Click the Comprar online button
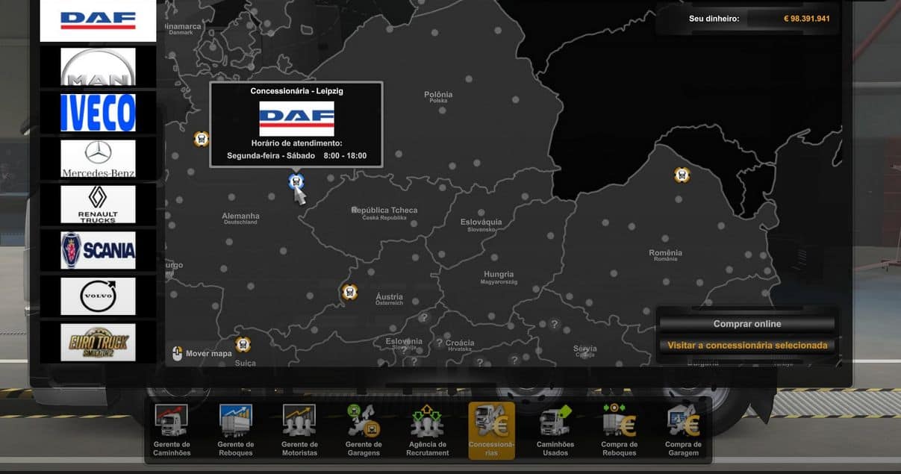Screen dimensions: 901x474 (746, 324)
